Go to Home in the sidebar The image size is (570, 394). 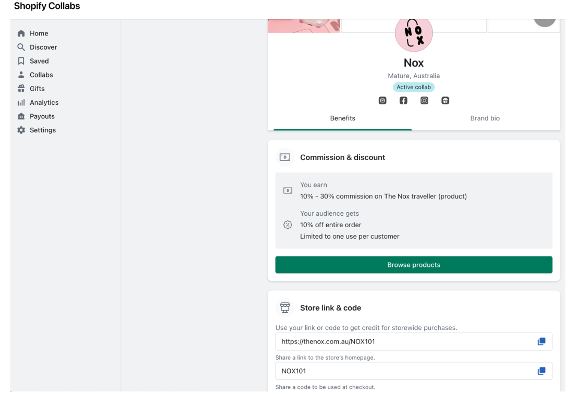point(39,33)
